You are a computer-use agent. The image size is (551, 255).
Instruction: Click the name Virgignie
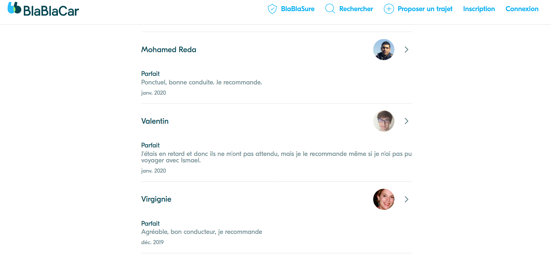(156, 199)
